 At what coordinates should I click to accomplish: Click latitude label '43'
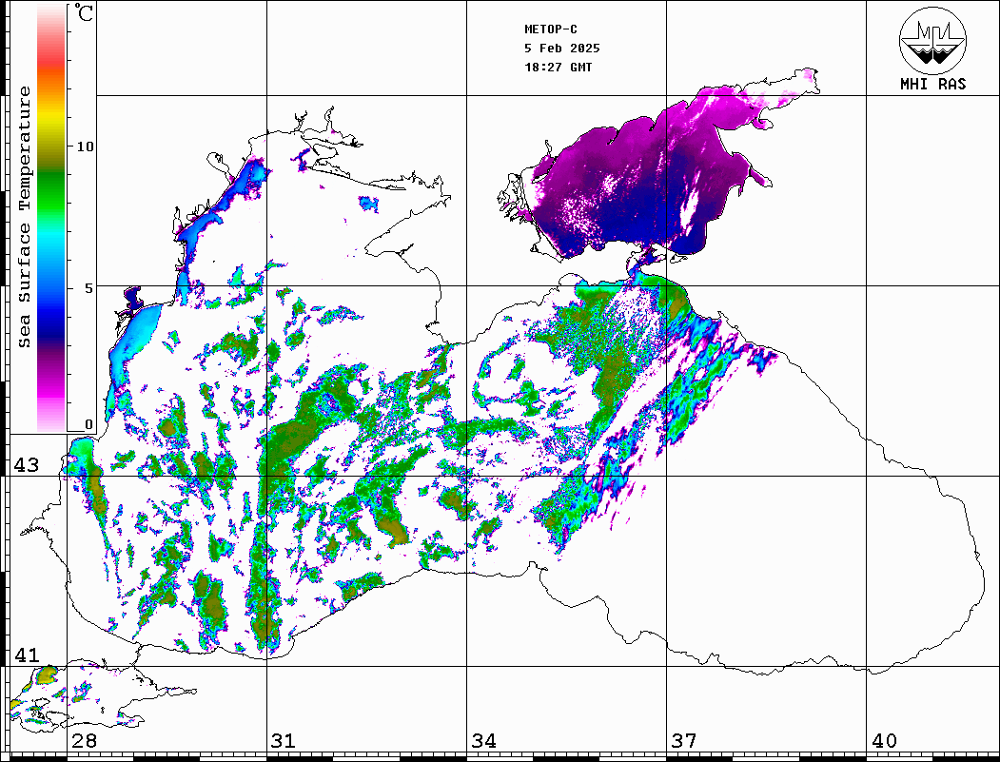pyautogui.click(x=27, y=465)
